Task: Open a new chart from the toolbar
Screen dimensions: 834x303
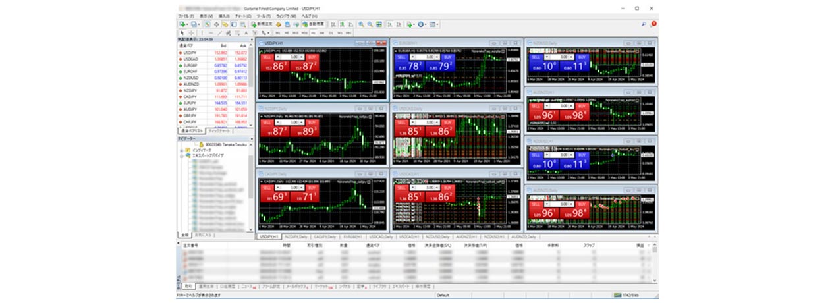Action: pyautogui.click(x=182, y=24)
